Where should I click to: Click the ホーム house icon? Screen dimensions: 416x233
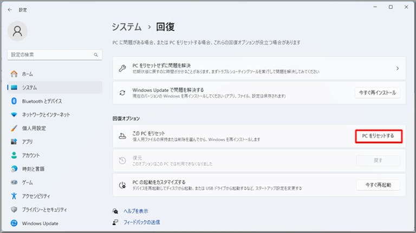pos(14,74)
